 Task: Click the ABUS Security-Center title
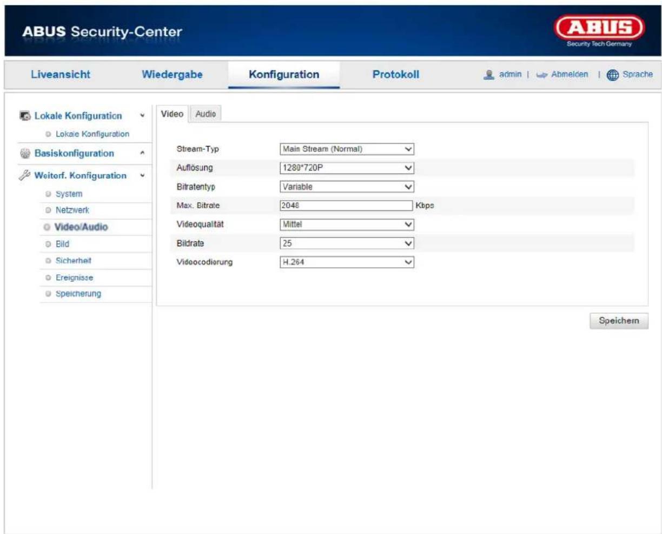[102, 32]
